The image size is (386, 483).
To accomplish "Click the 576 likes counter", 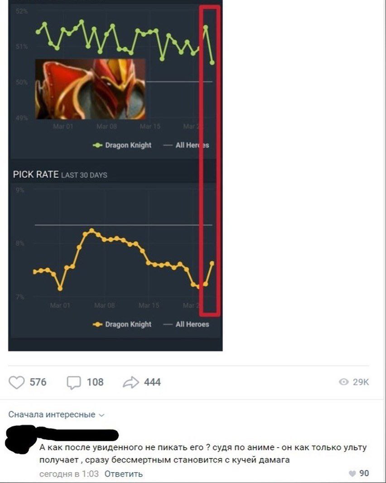I will (x=38, y=382).
